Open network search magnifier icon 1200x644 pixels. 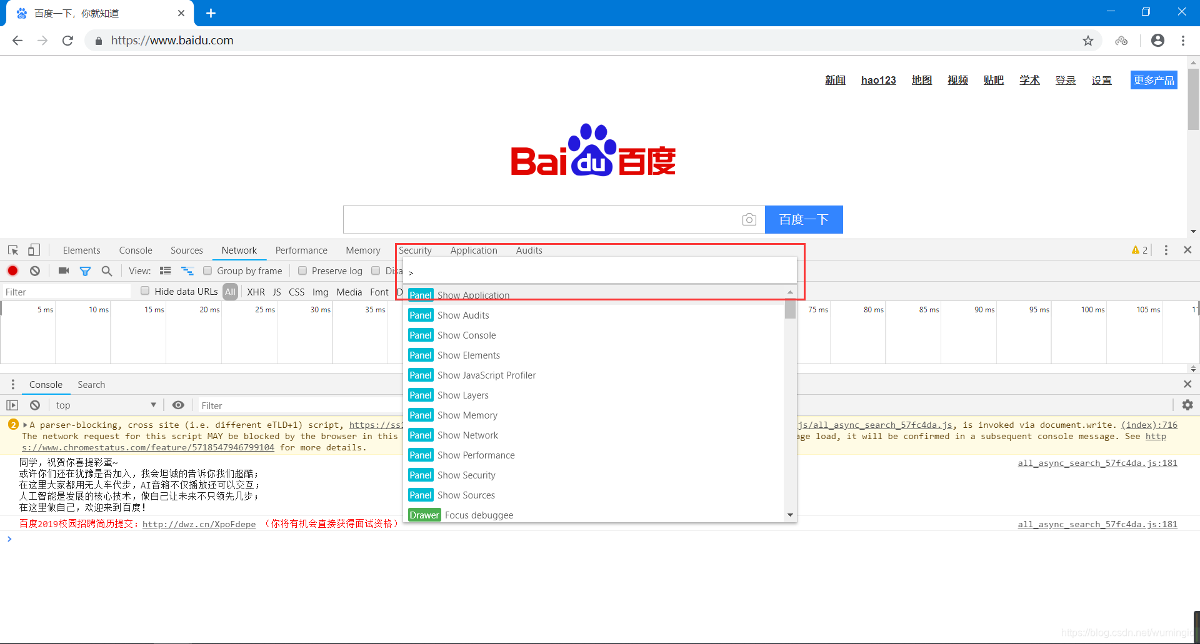coord(107,271)
